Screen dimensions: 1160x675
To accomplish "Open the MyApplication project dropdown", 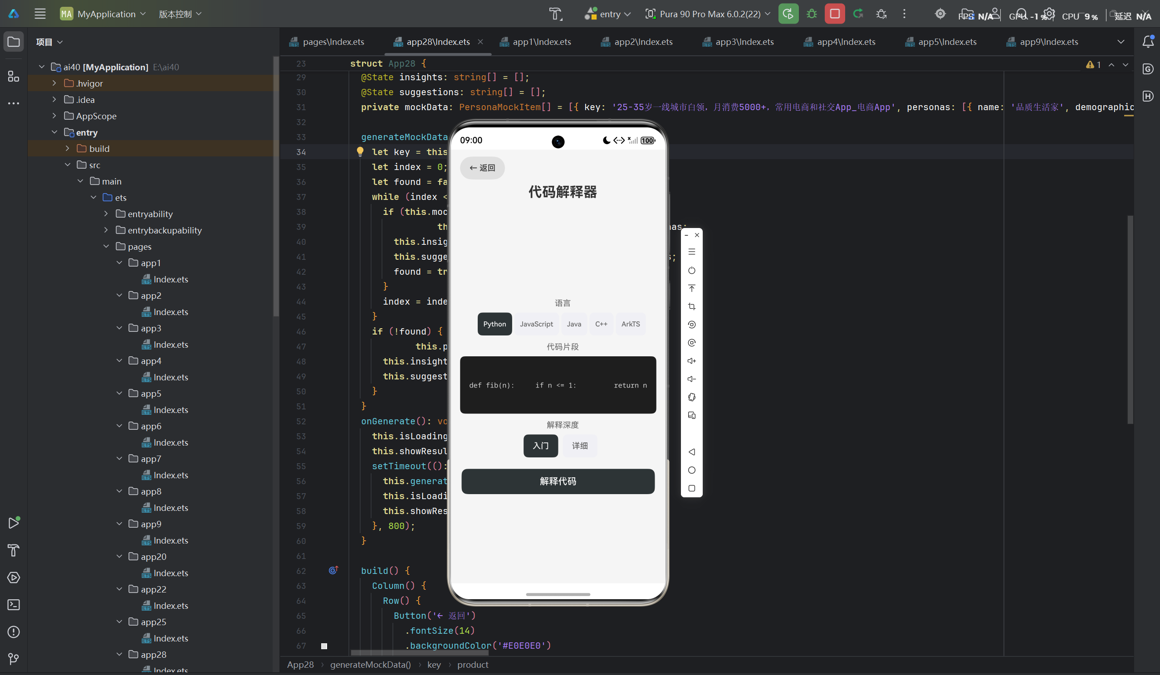I will tap(103, 14).
